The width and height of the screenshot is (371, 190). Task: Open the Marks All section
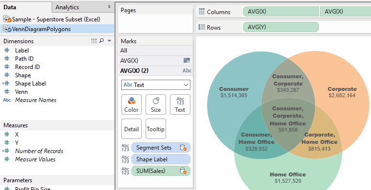(156, 51)
